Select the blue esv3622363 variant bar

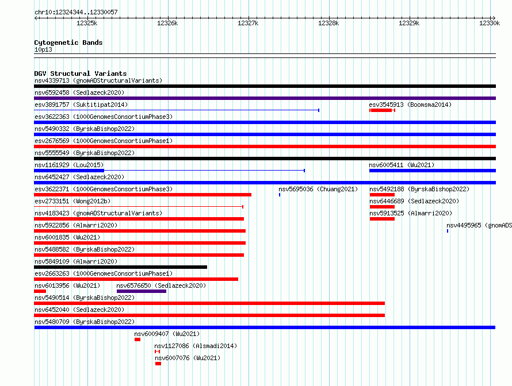265,122
